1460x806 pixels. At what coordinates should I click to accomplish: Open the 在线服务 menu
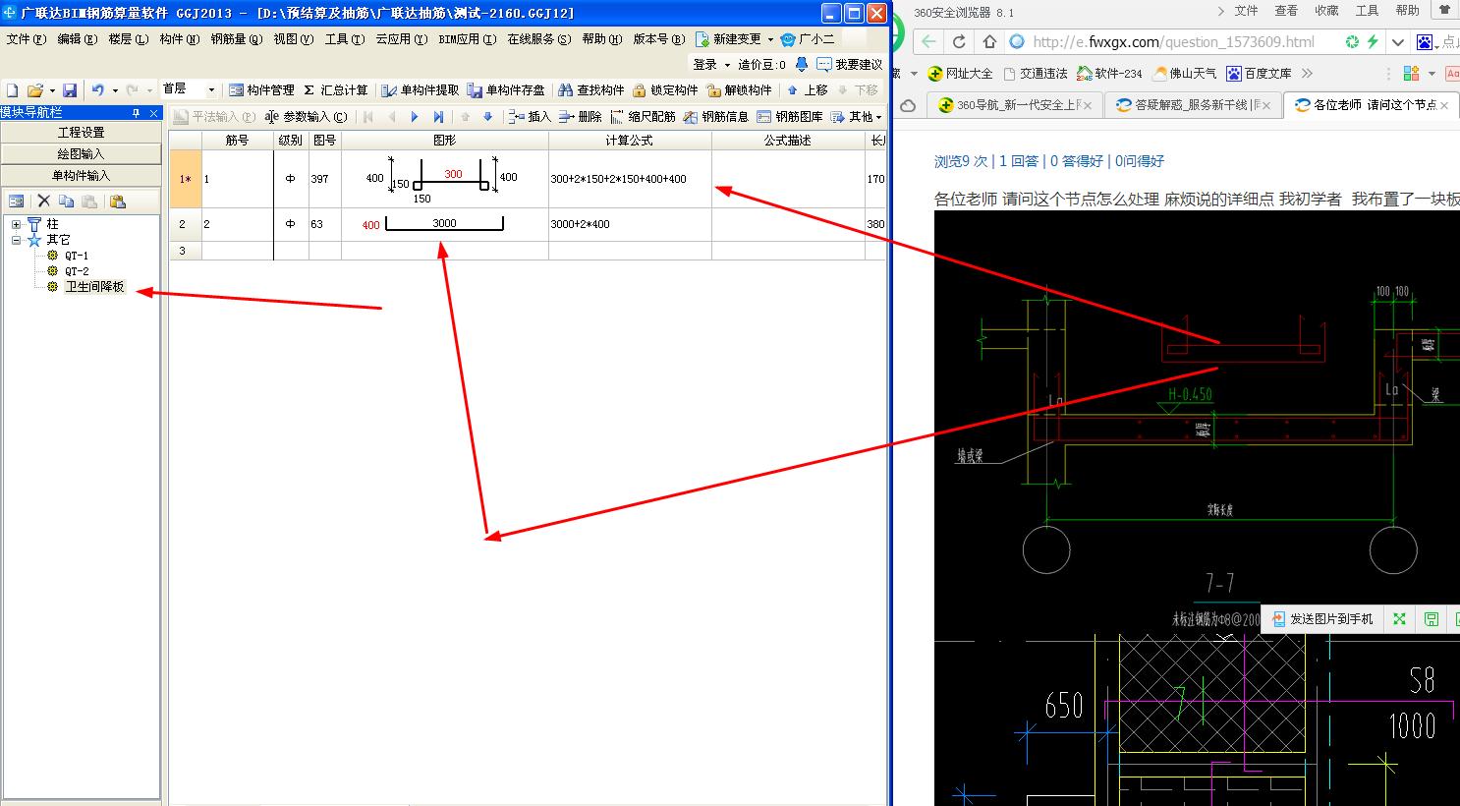pos(538,39)
